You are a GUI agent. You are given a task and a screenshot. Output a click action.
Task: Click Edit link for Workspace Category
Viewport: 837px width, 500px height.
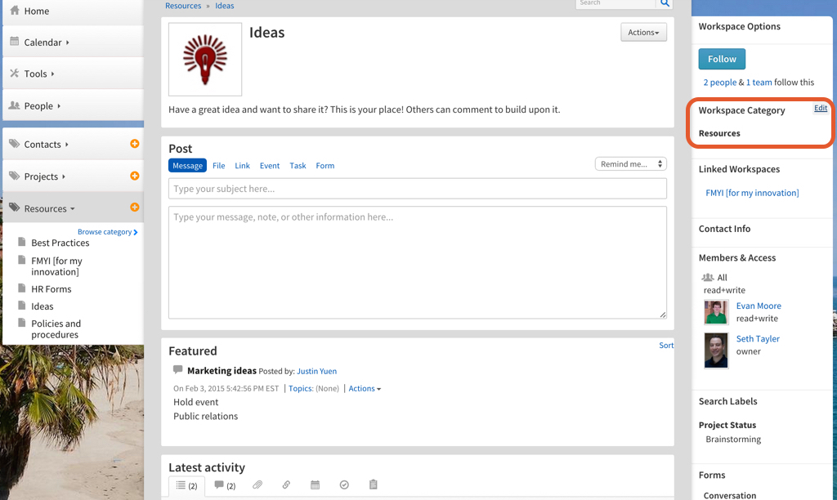[820, 108]
